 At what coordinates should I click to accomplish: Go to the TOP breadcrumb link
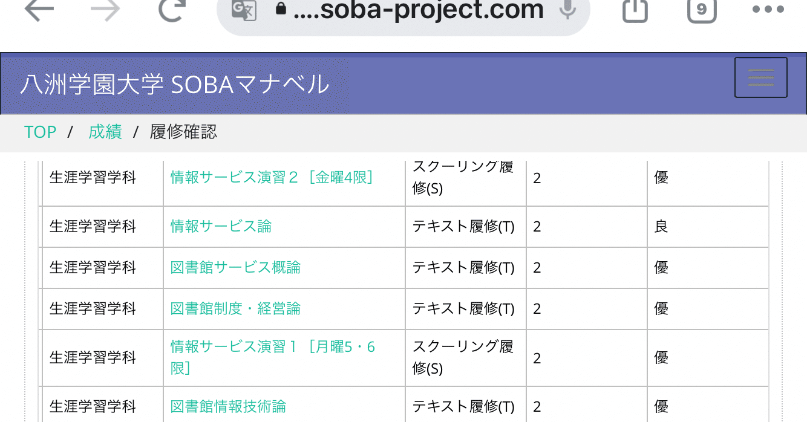pos(40,132)
